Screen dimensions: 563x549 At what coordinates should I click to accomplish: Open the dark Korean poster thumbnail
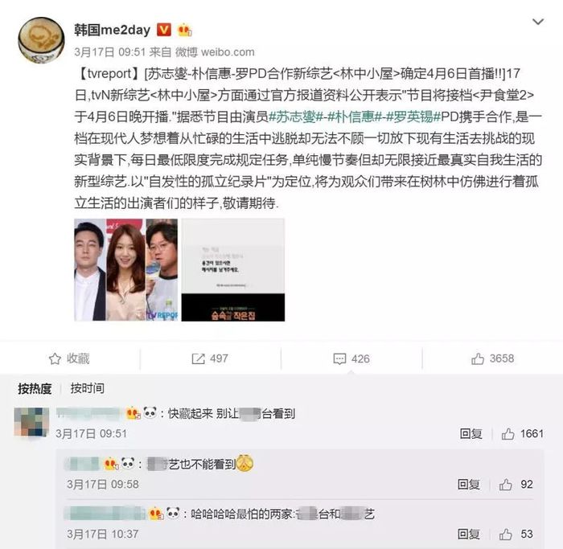[233, 270]
